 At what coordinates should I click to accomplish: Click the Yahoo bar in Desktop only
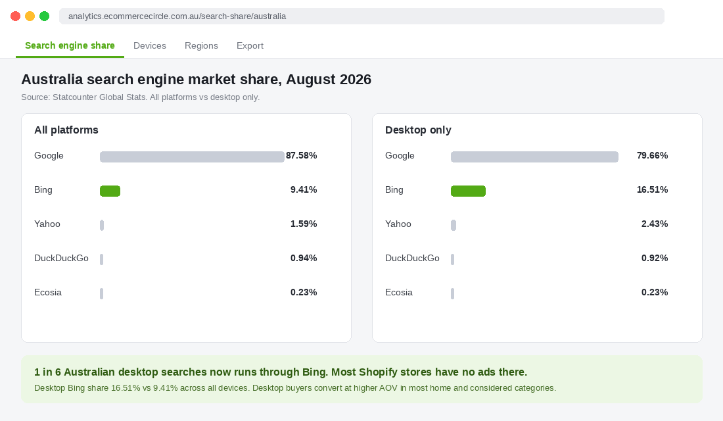[x=454, y=225]
